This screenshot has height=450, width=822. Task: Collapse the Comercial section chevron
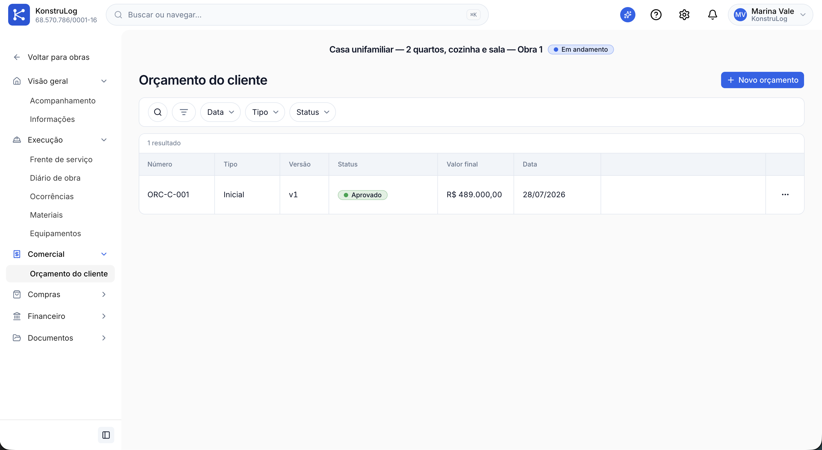pos(104,254)
